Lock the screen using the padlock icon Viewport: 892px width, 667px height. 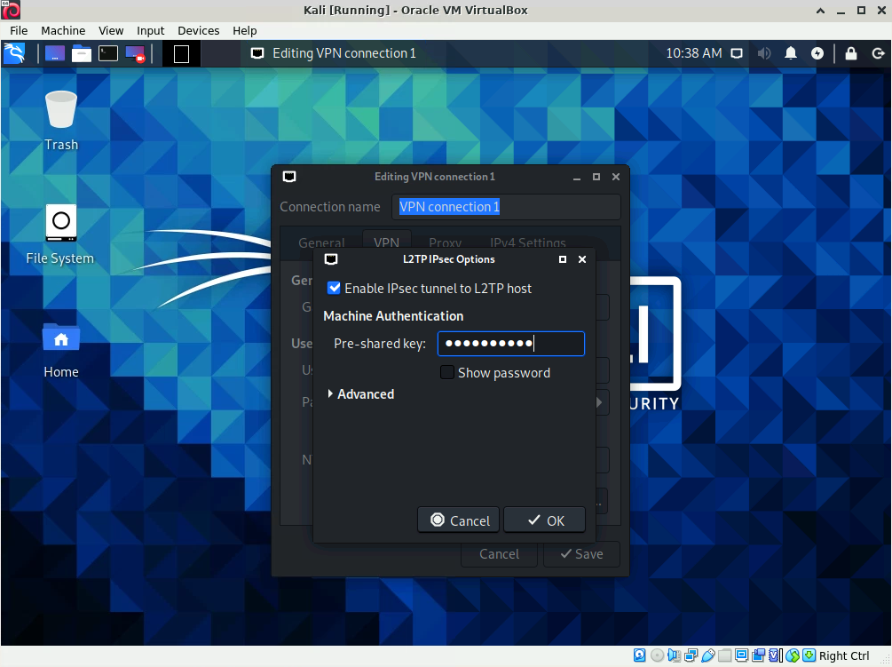coord(851,53)
